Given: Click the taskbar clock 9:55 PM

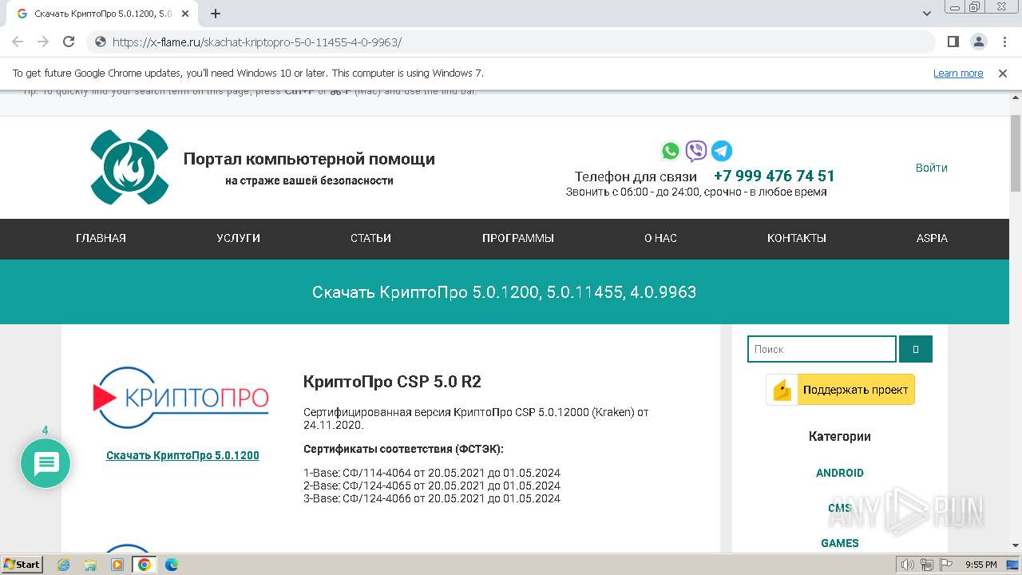Looking at the screenshot, I should coord(981,565).
